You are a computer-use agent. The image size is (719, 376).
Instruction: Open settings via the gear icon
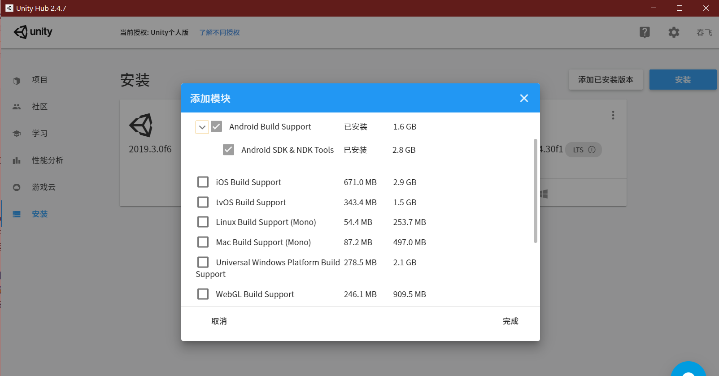(674, 32)
